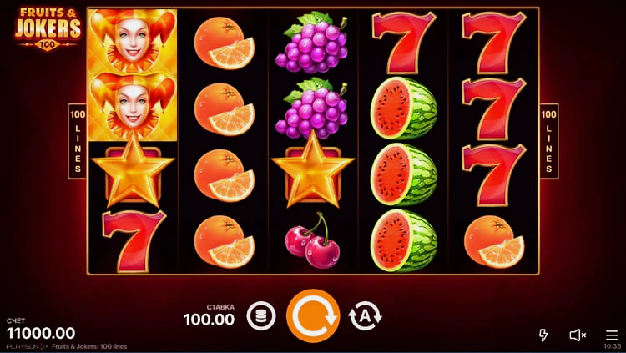Screen dimensions: 626x353
Task: Select the right 100 Lines indicator
Action: point(549,141)
